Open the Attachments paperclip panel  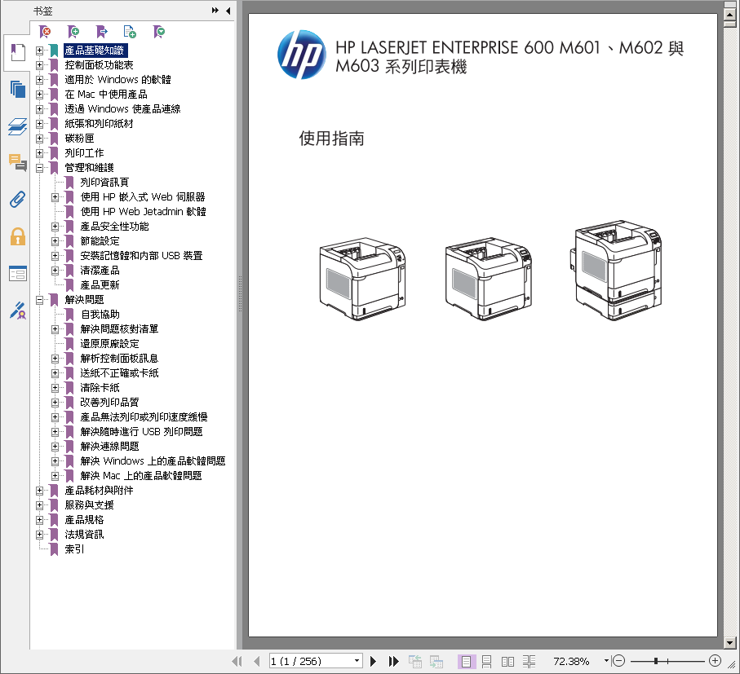(x=17, y=200)
